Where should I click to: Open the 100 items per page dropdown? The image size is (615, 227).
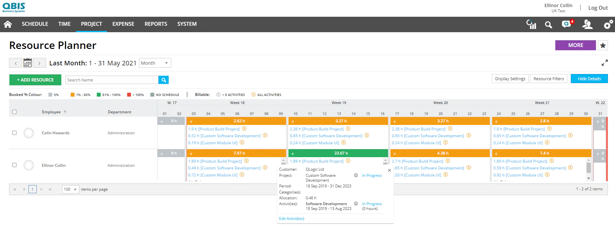70,189
